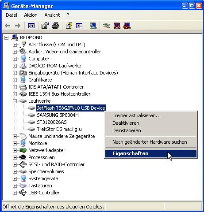Expand the USB-Controller node
The image size is (204, 212).
(x=15, y=193)
